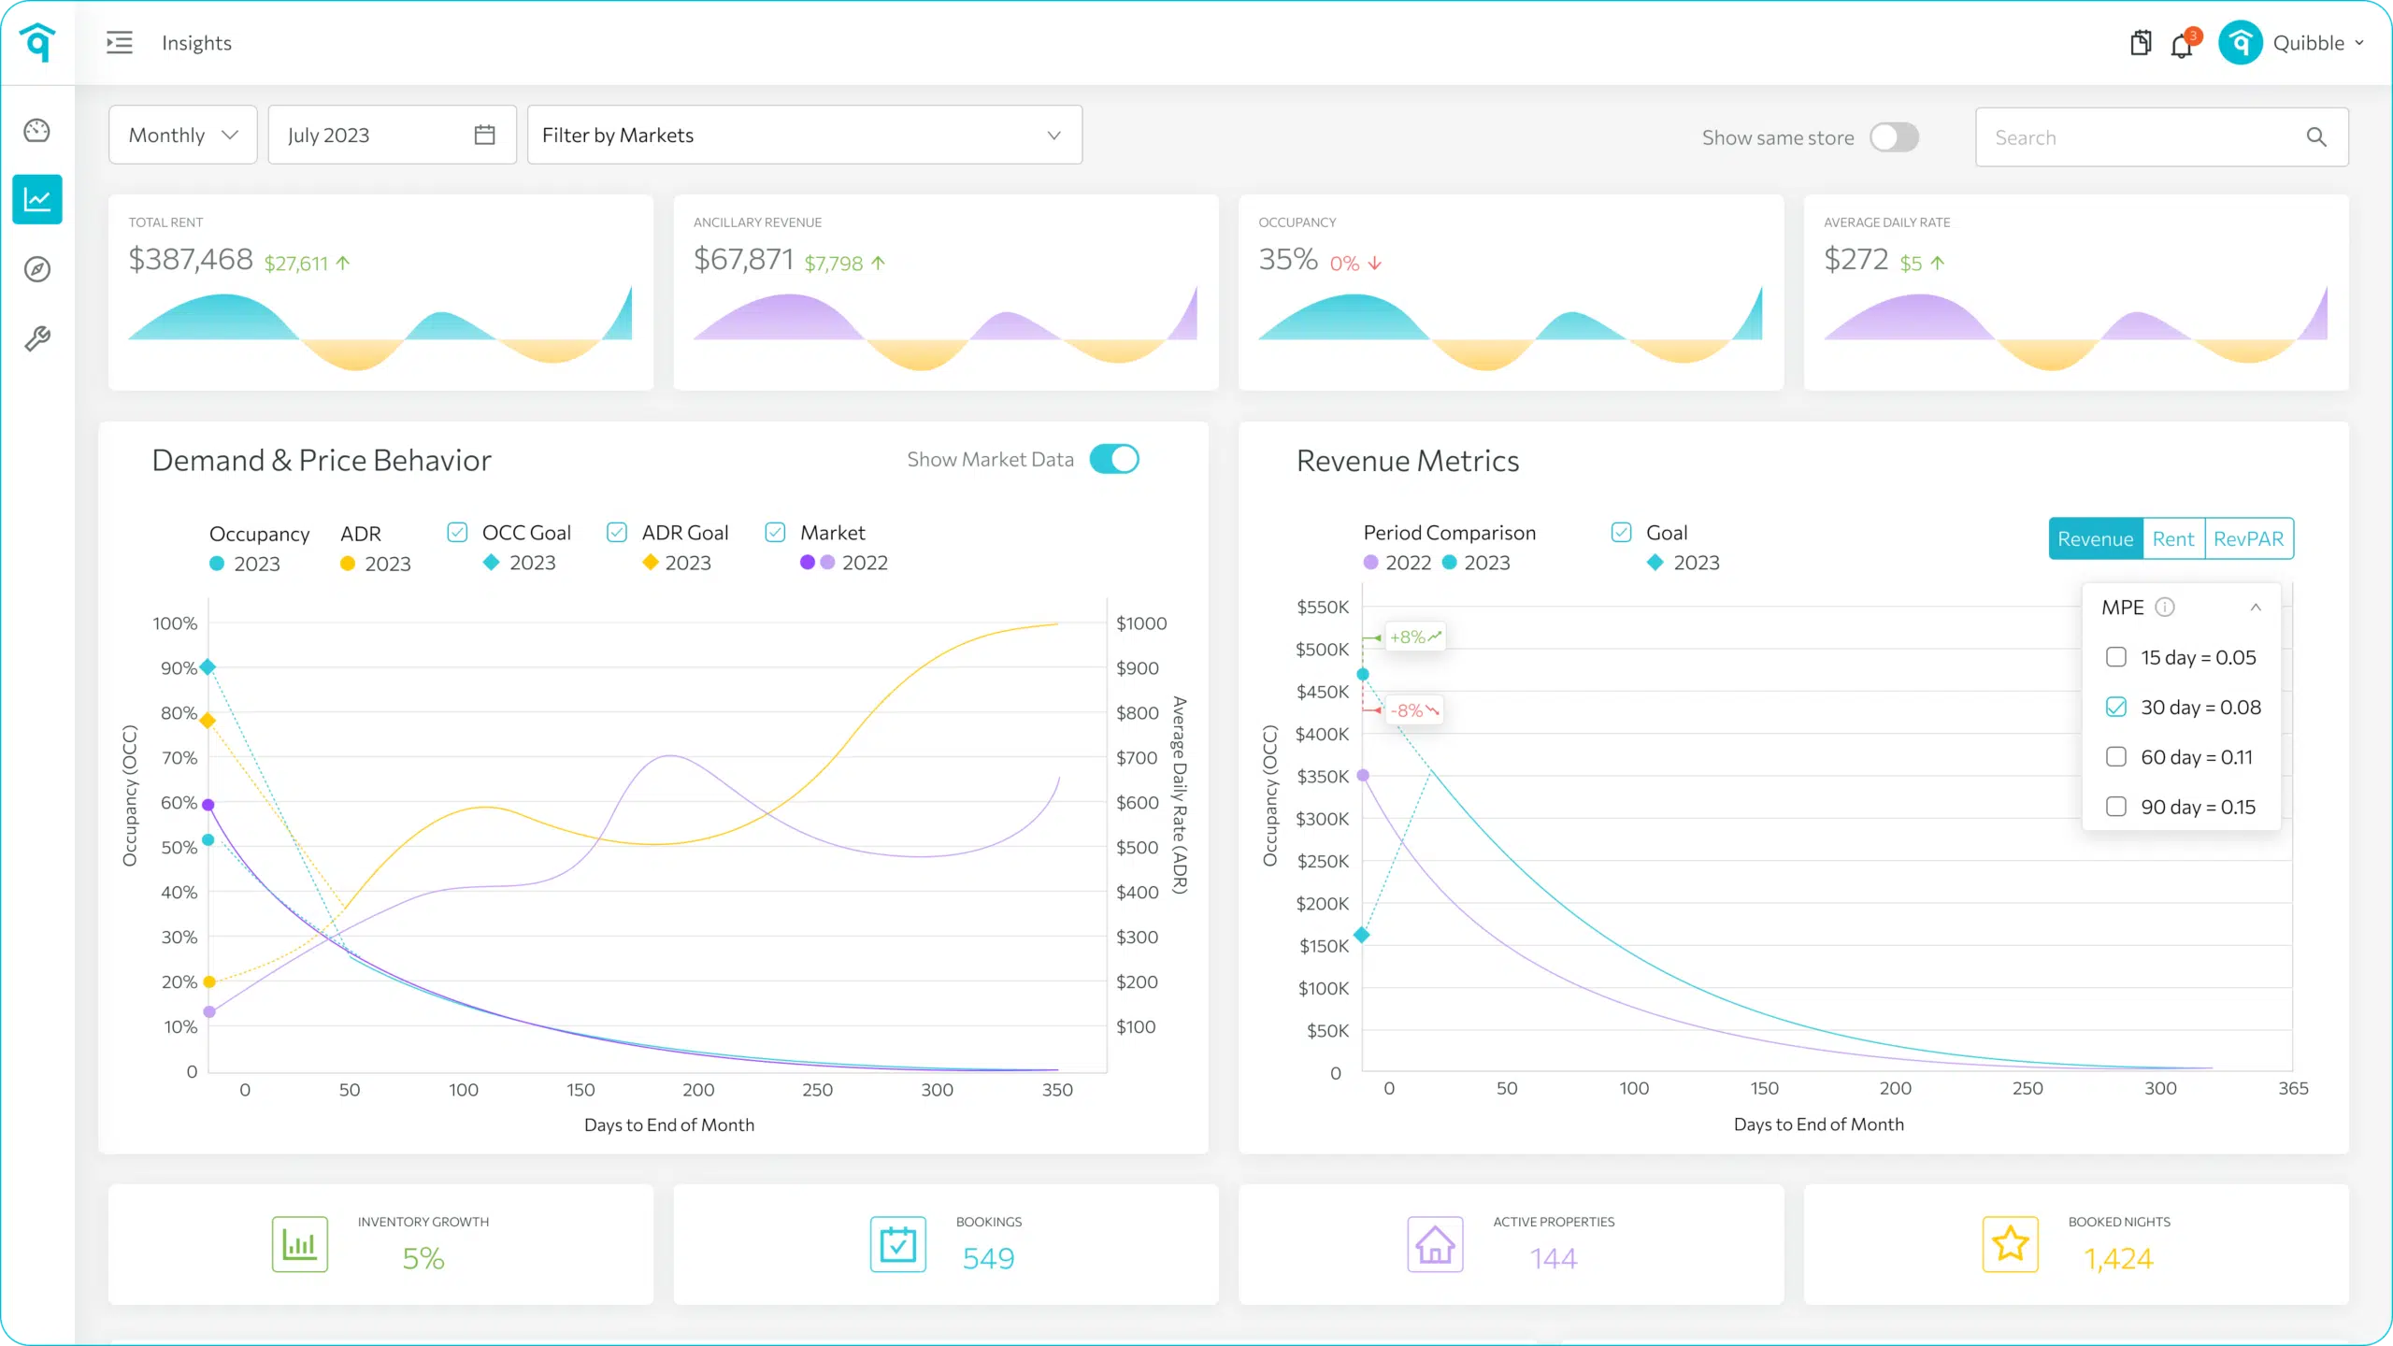Click the MPE info icon
The width and height of the screenshot is (2393, 1346).
2165,608
